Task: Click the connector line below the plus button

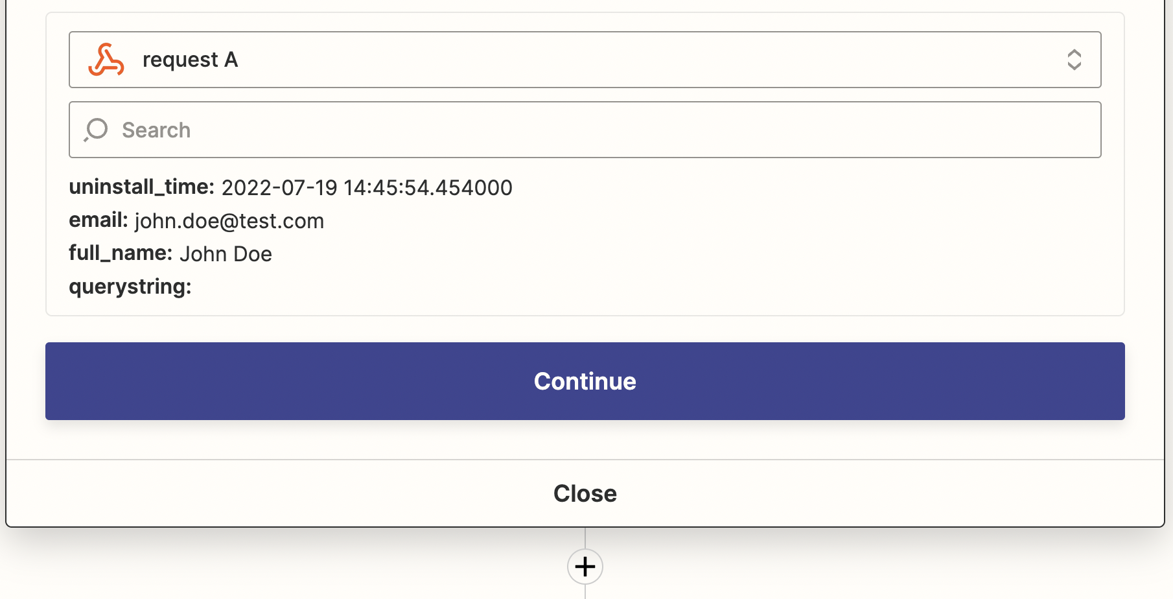Action: (585, 591)
